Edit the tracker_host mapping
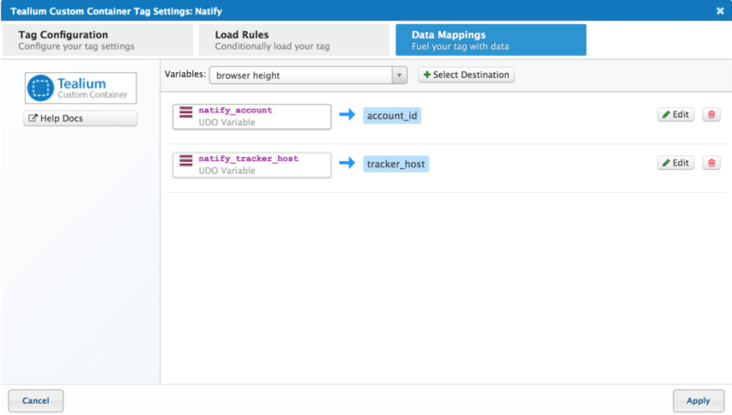The image size is (732, 415). point(675,163)
